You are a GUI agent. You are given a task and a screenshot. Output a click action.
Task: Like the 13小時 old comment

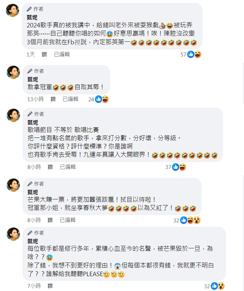coord(53,99)
